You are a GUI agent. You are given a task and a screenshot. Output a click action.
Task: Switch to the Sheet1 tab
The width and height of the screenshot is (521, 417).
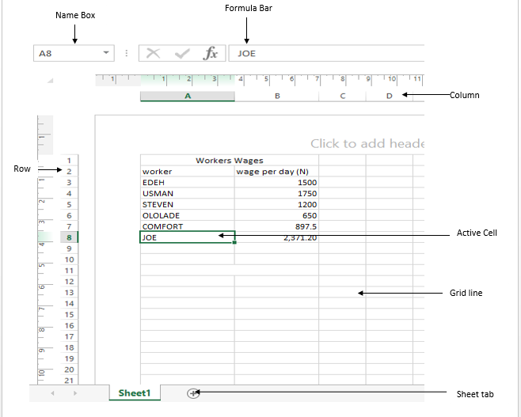pyautogui.click(x=135, y=393)
